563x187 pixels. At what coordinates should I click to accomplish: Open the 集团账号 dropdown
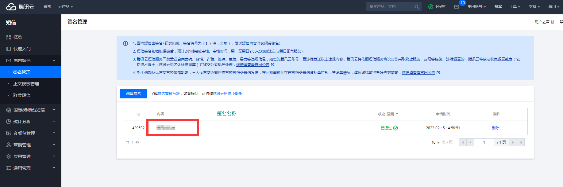(476, 7)
